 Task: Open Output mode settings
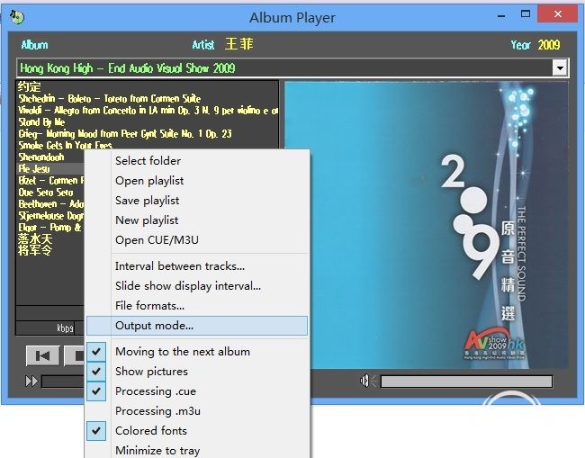pyautogui.click(x=197, y=326)
